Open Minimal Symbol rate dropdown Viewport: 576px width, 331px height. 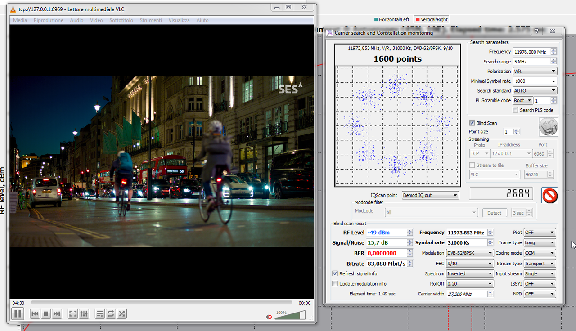pos(535,81)
